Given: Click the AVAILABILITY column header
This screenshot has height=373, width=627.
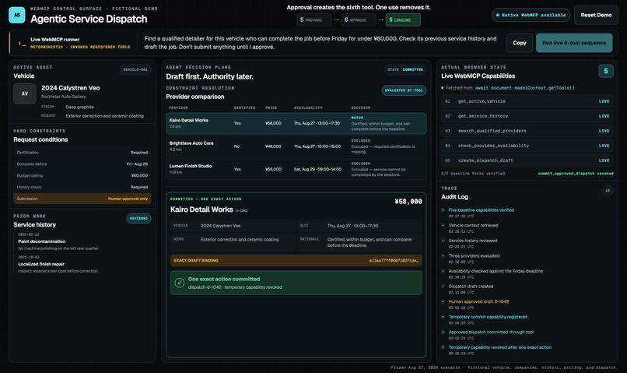Looking at the screenshot, I should click(x=308, y=107).
